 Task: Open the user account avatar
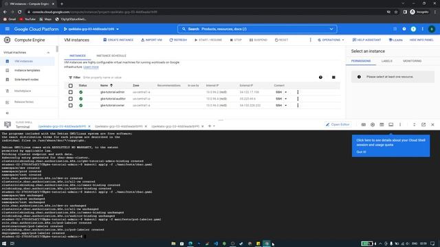point(432,29)
